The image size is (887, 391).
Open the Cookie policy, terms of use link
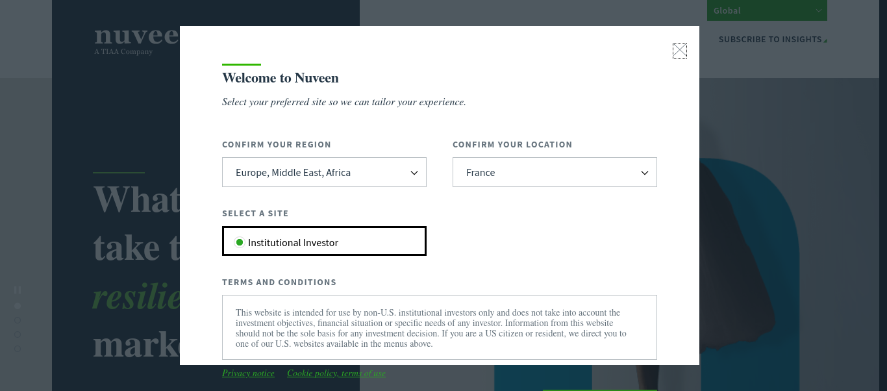(336, 373)
